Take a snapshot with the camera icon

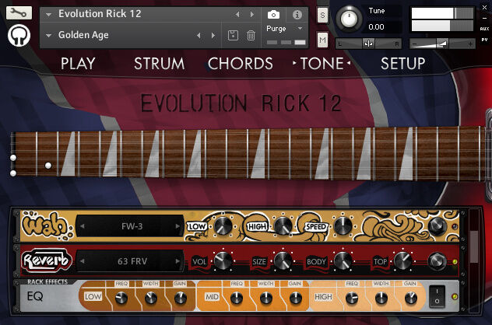pos(273,15)
